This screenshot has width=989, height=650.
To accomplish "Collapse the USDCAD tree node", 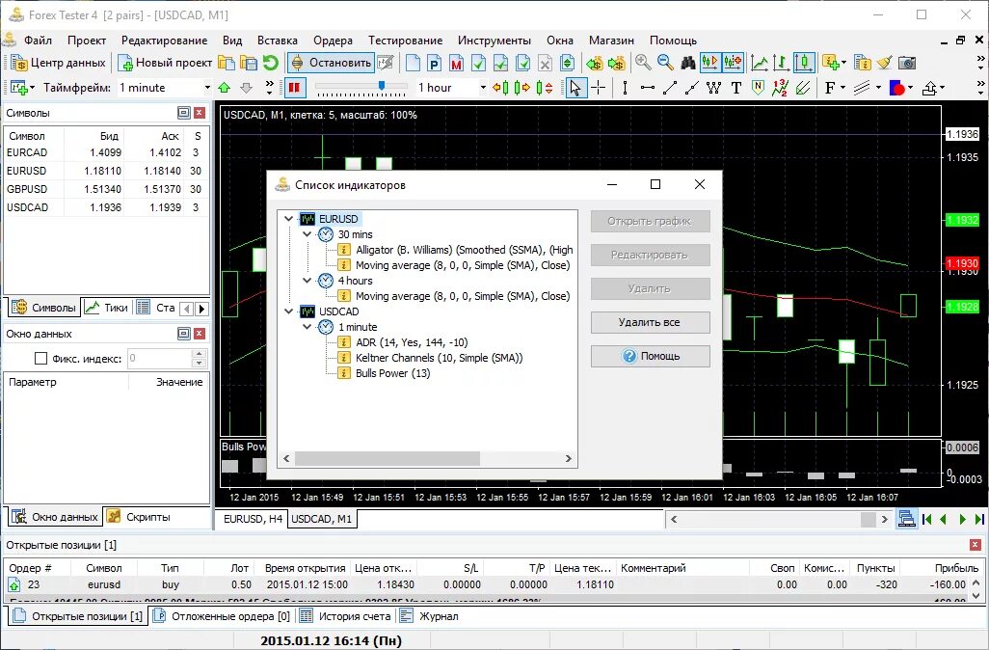I will [289, 311].
